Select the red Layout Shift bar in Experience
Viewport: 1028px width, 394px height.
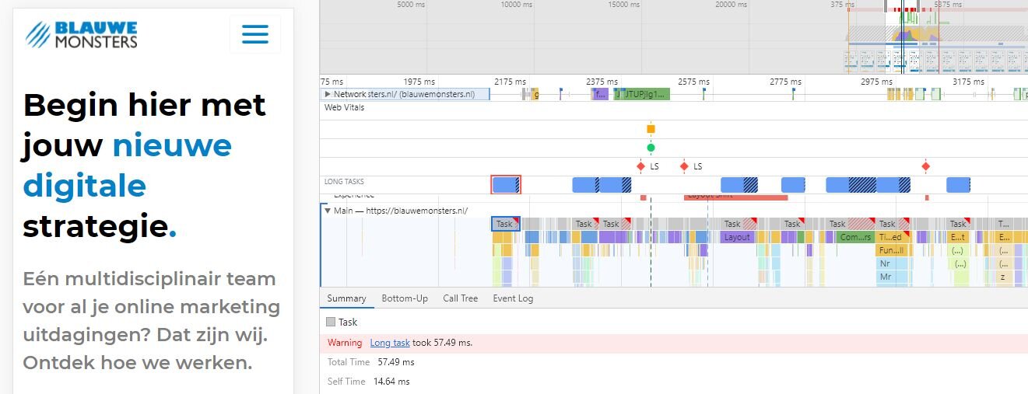tap(735, 197)
